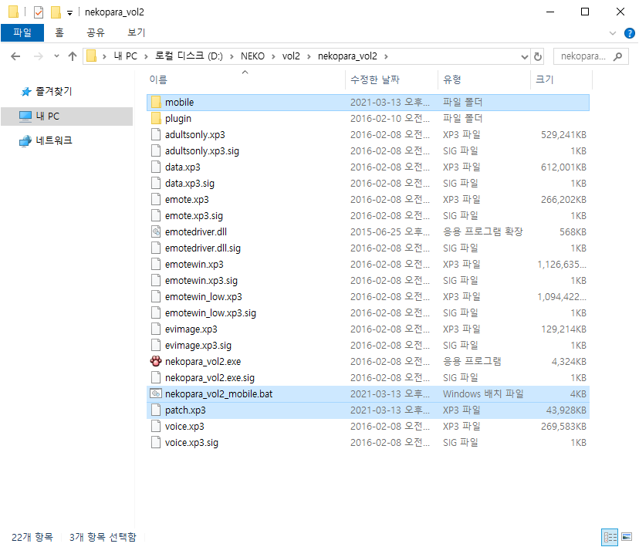Click the New Folder quick access icon
The image size is (639, 547).
click(x=56, y=12)
